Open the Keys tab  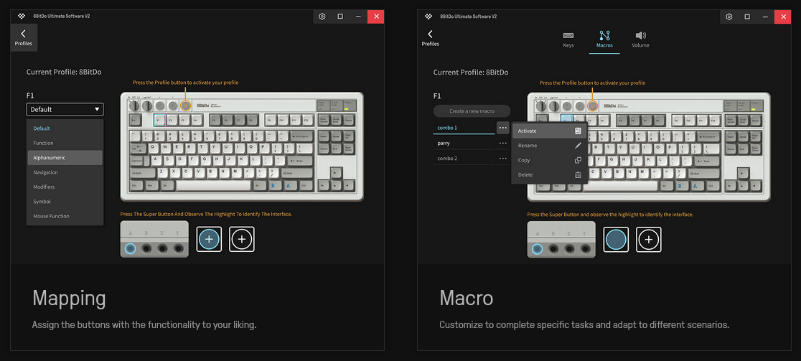click(568, 39)
